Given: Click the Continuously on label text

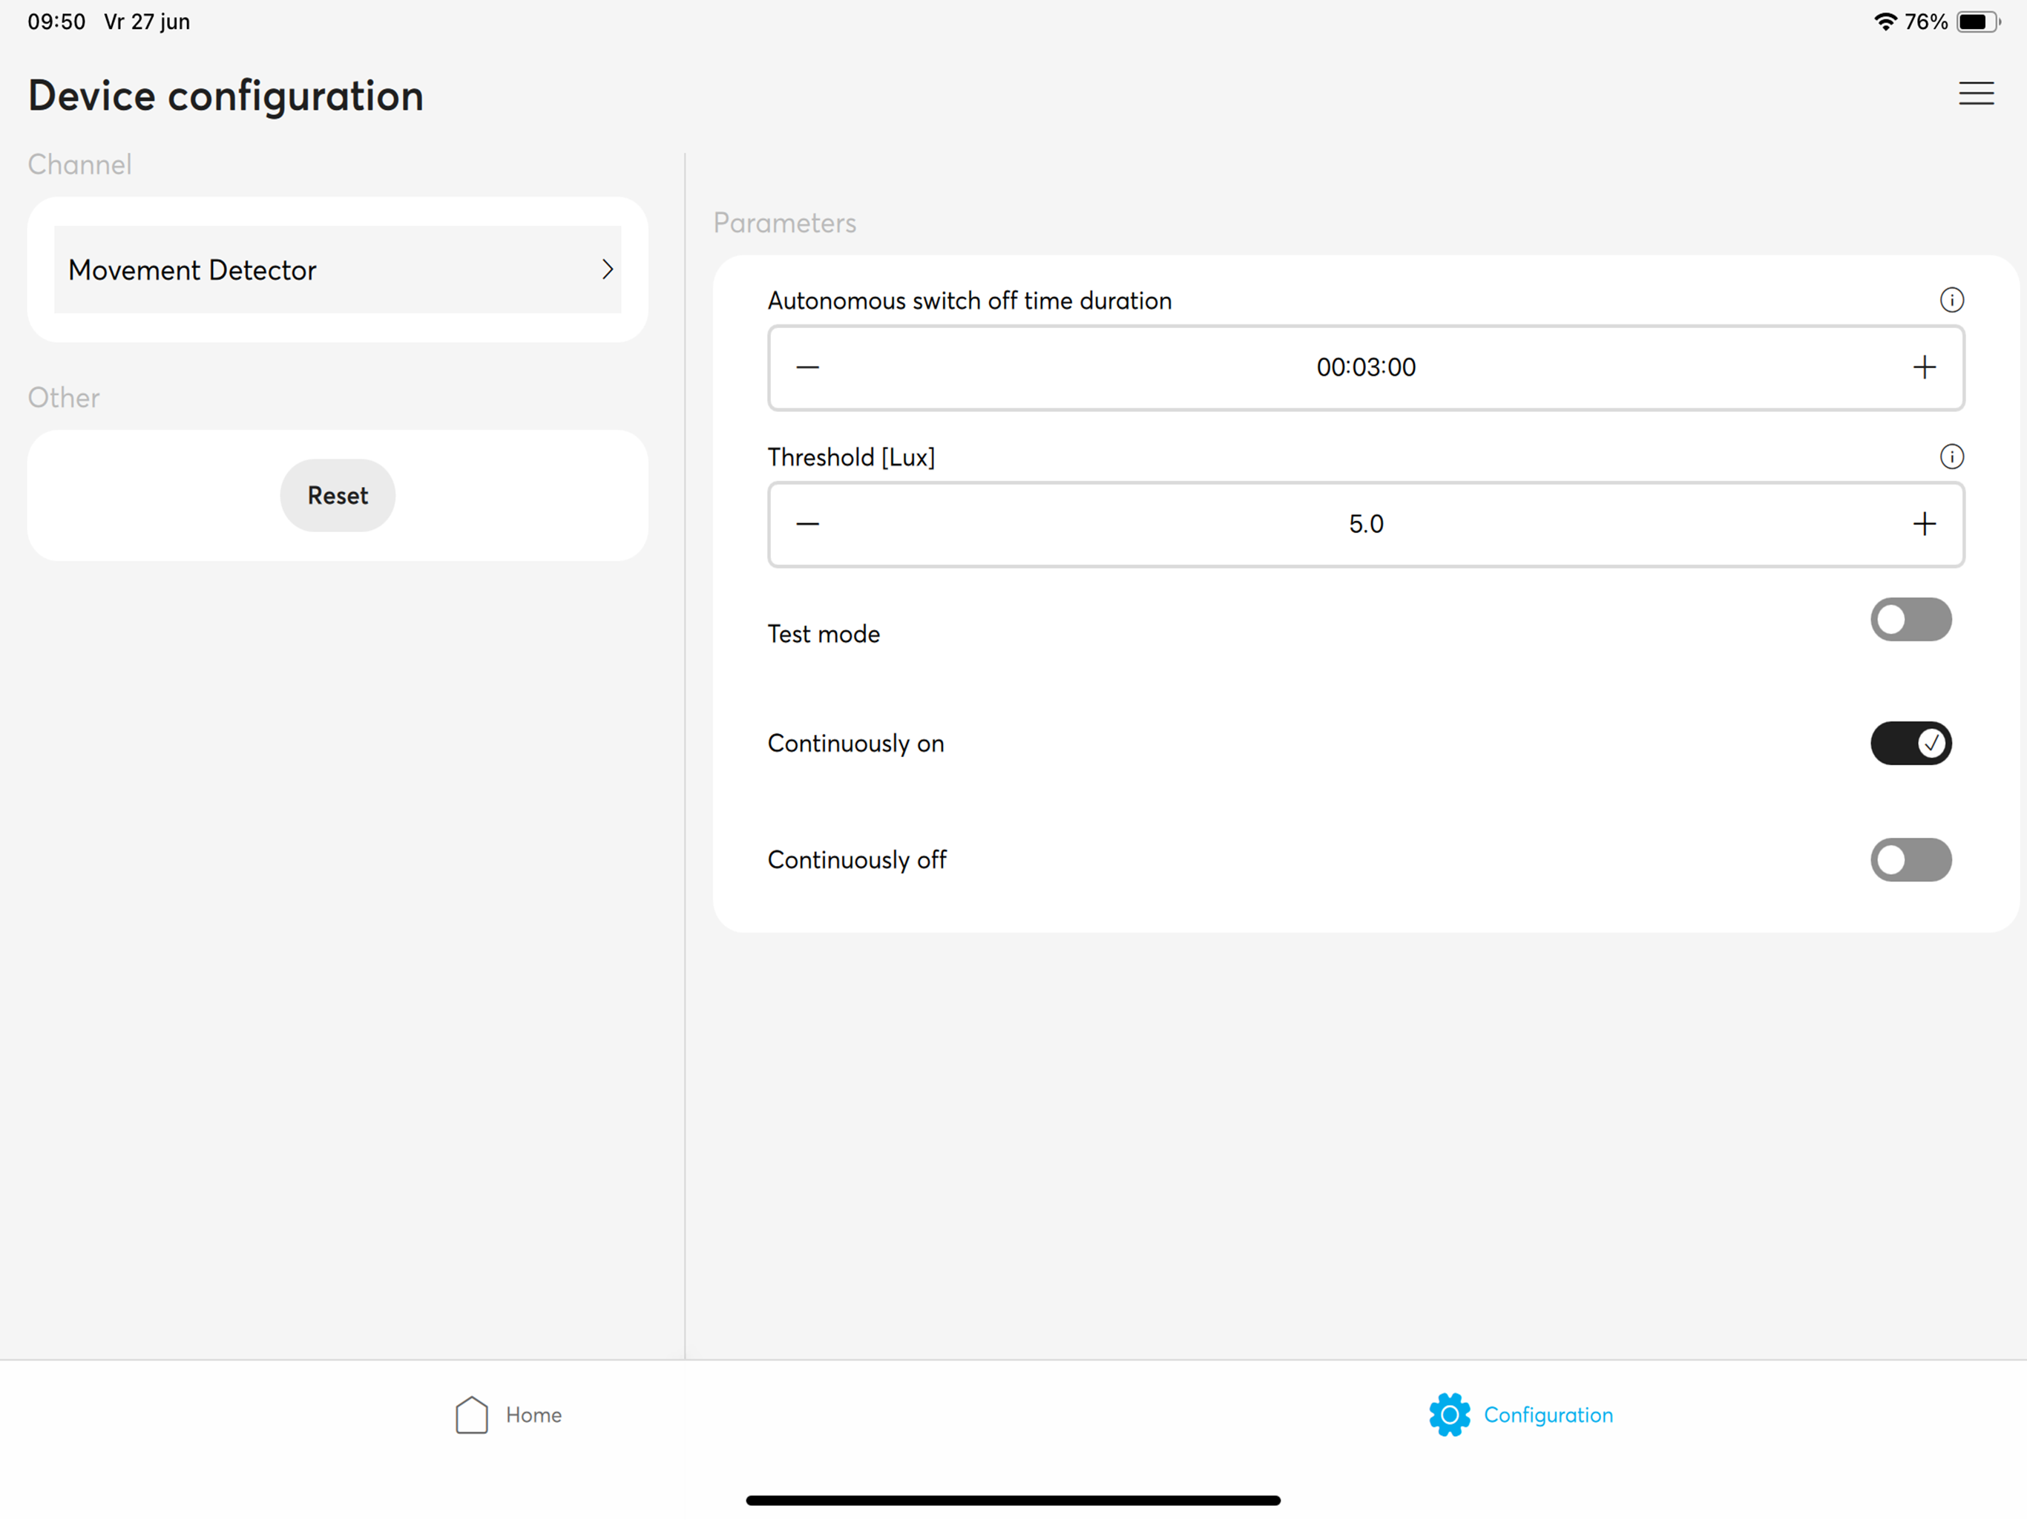Looking at the screenshot, I should [x=855, y=743].
